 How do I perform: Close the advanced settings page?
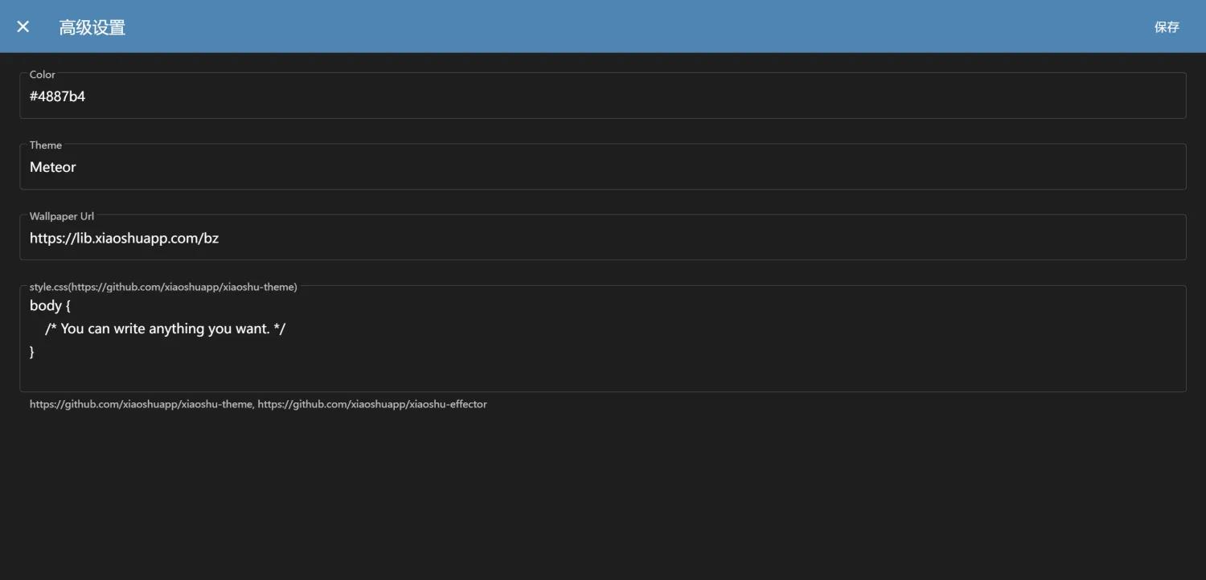coord(23,27)
